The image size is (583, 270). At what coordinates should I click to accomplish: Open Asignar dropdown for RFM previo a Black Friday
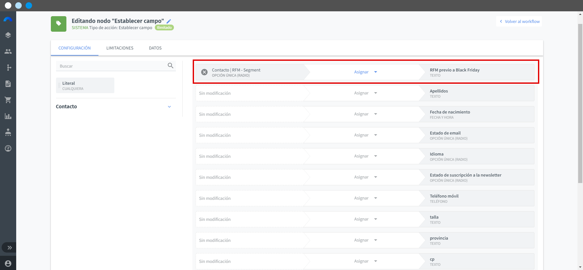(365, 72)
